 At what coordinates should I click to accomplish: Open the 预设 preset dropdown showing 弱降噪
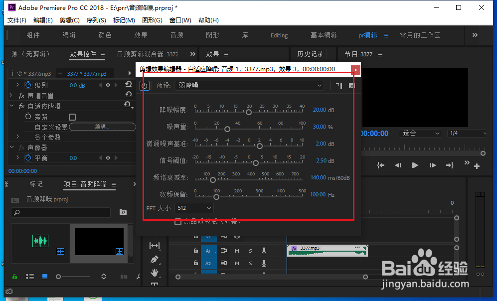249,86
